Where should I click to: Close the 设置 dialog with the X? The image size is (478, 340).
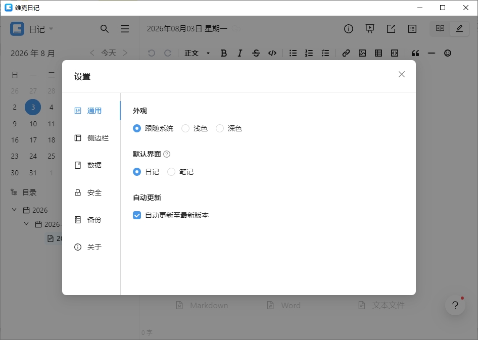(x=402, y=74)
